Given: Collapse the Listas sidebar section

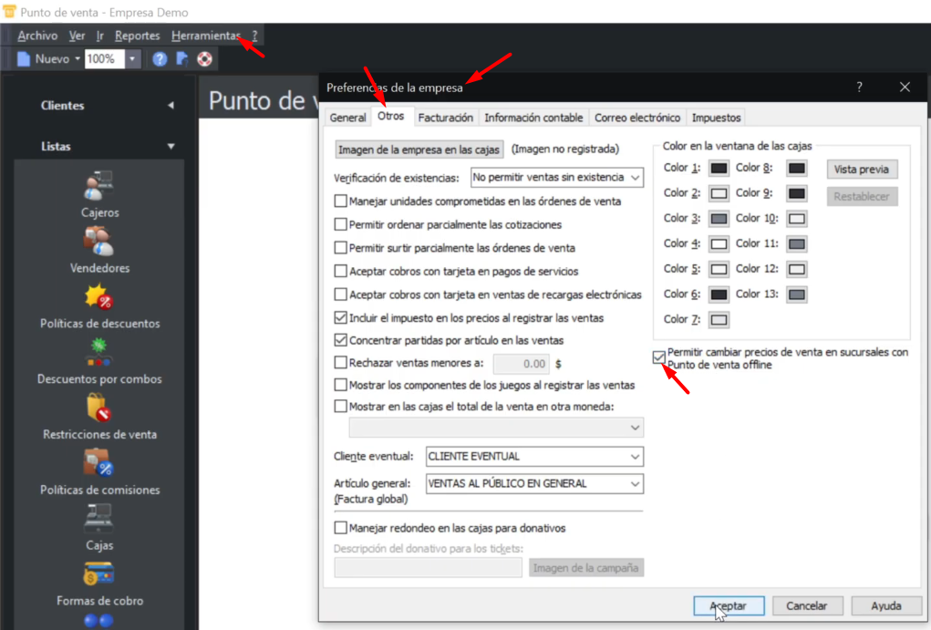Looking at the screenshot, I should [171, 146].
